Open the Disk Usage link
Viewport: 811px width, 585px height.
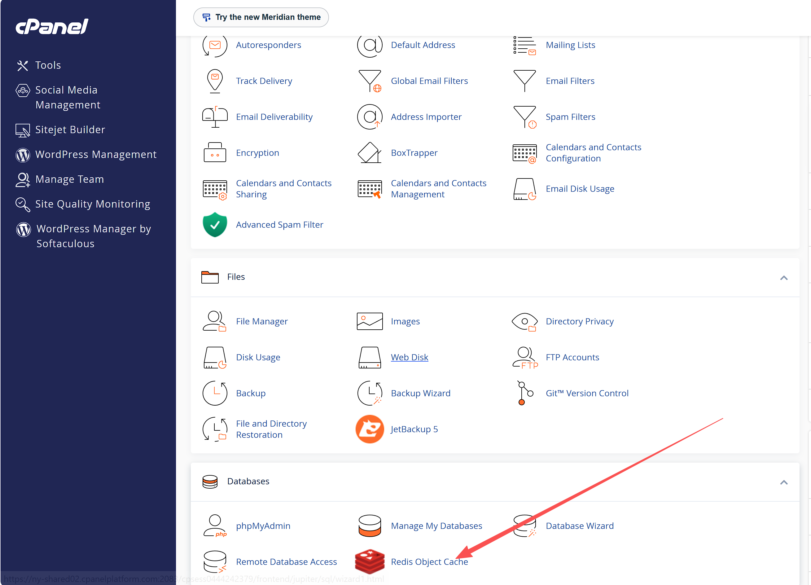(x=258, y=358)
